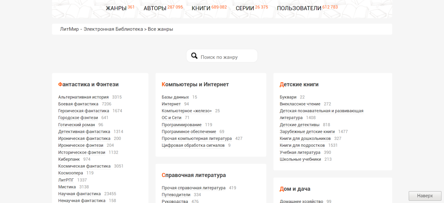Open the Буквари genre link

[288, 97]
